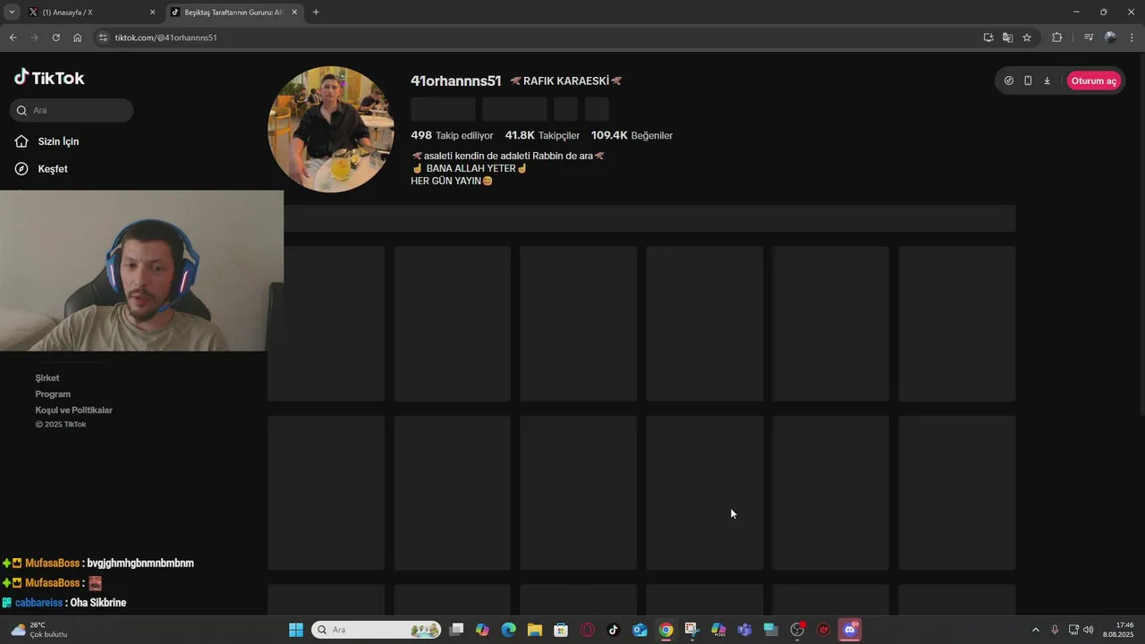Expand the Şirket footer section
Viewport: 1145px width, 644px height.
click(x=47, y=377)
